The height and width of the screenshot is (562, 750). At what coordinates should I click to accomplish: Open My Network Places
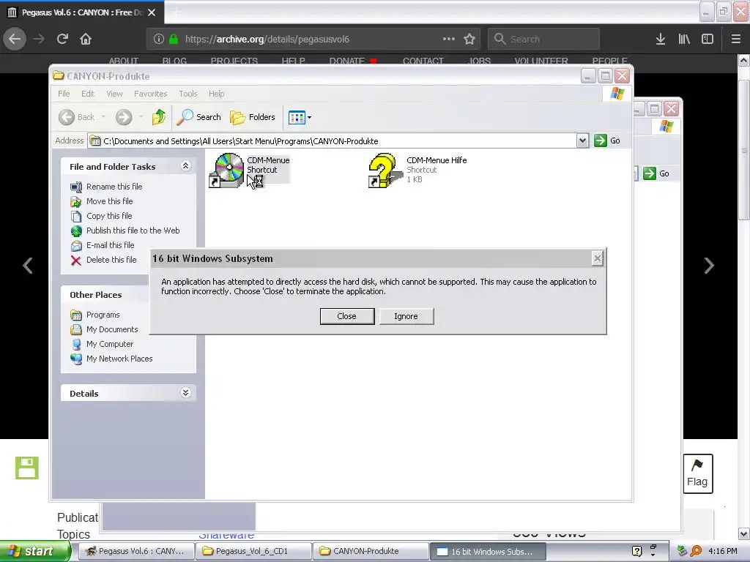(119, 359)
